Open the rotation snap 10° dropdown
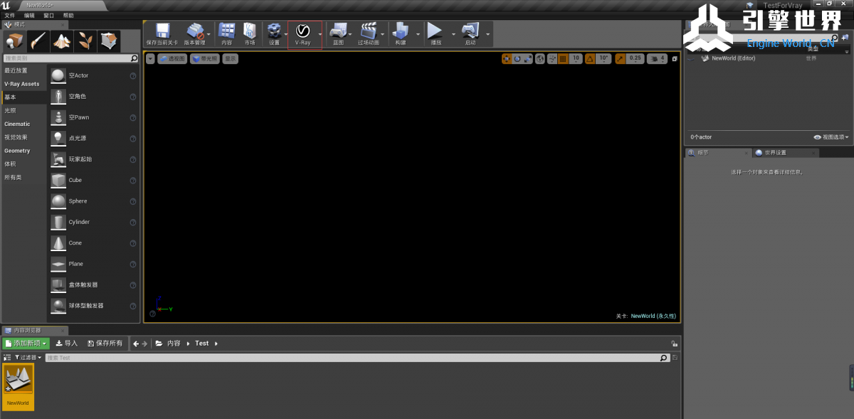 pos(603,58)
